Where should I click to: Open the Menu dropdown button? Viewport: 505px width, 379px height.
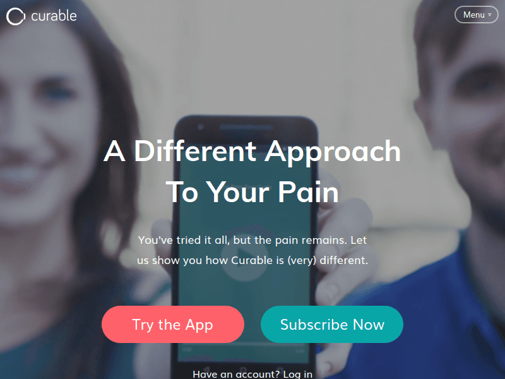click(477, 15)
